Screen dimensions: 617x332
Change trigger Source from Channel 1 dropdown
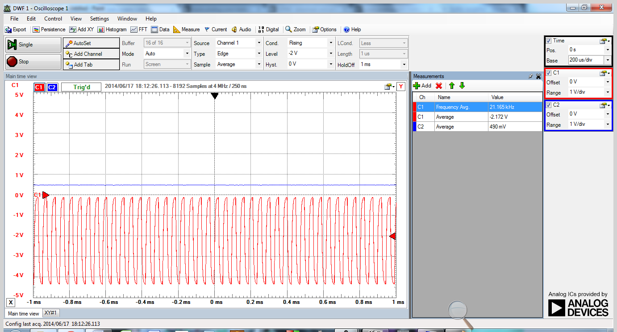239,43
